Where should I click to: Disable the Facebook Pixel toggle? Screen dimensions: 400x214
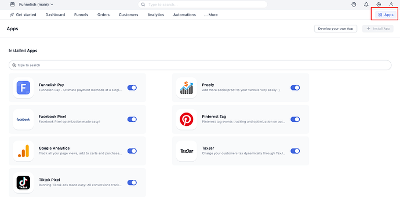[132, 119]
